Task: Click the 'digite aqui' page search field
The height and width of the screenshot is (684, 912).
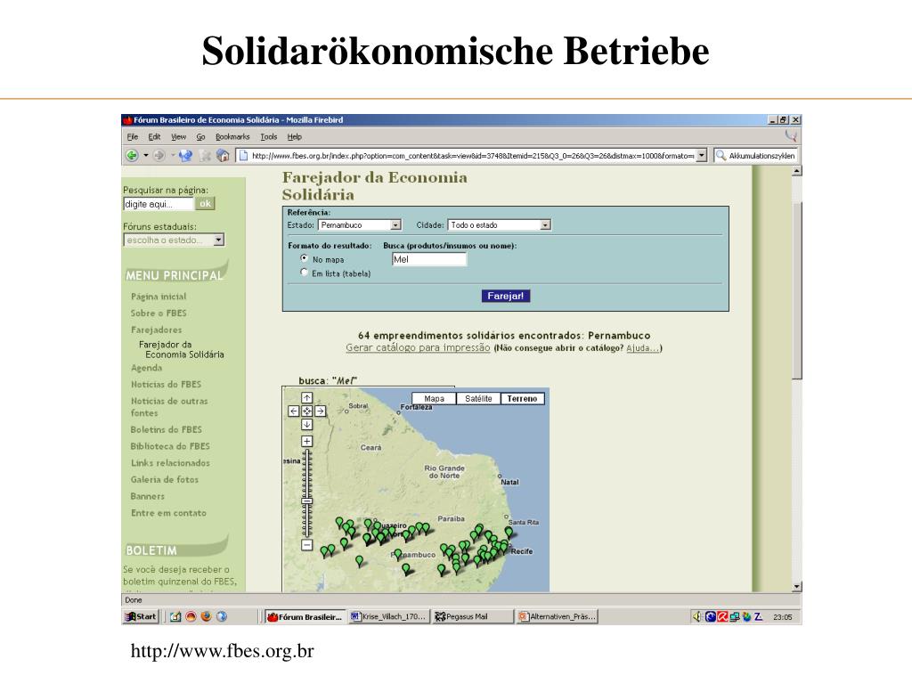Action: [158, 204]
